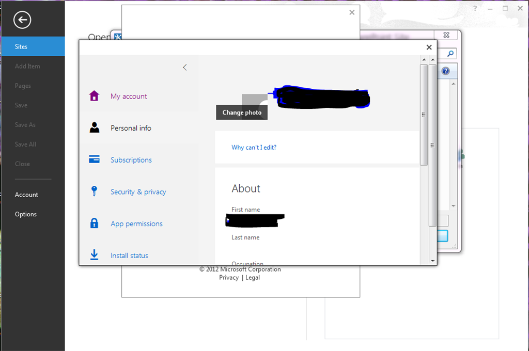The width and height of the screenshot is (529, 351).
Task: Click the Install status download icon
Action: (94, 254)
